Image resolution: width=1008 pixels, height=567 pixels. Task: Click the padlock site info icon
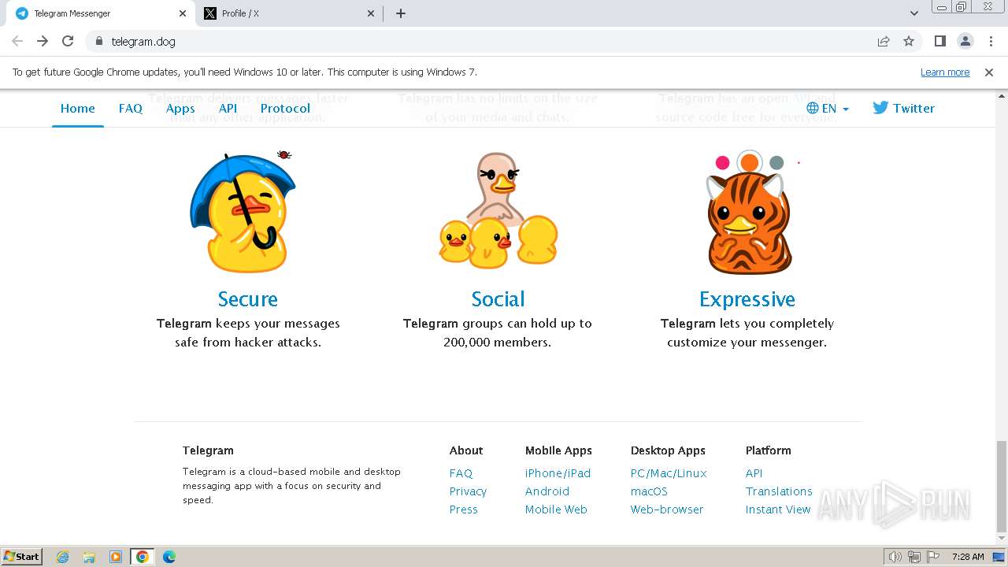click(x=98, y=41)
